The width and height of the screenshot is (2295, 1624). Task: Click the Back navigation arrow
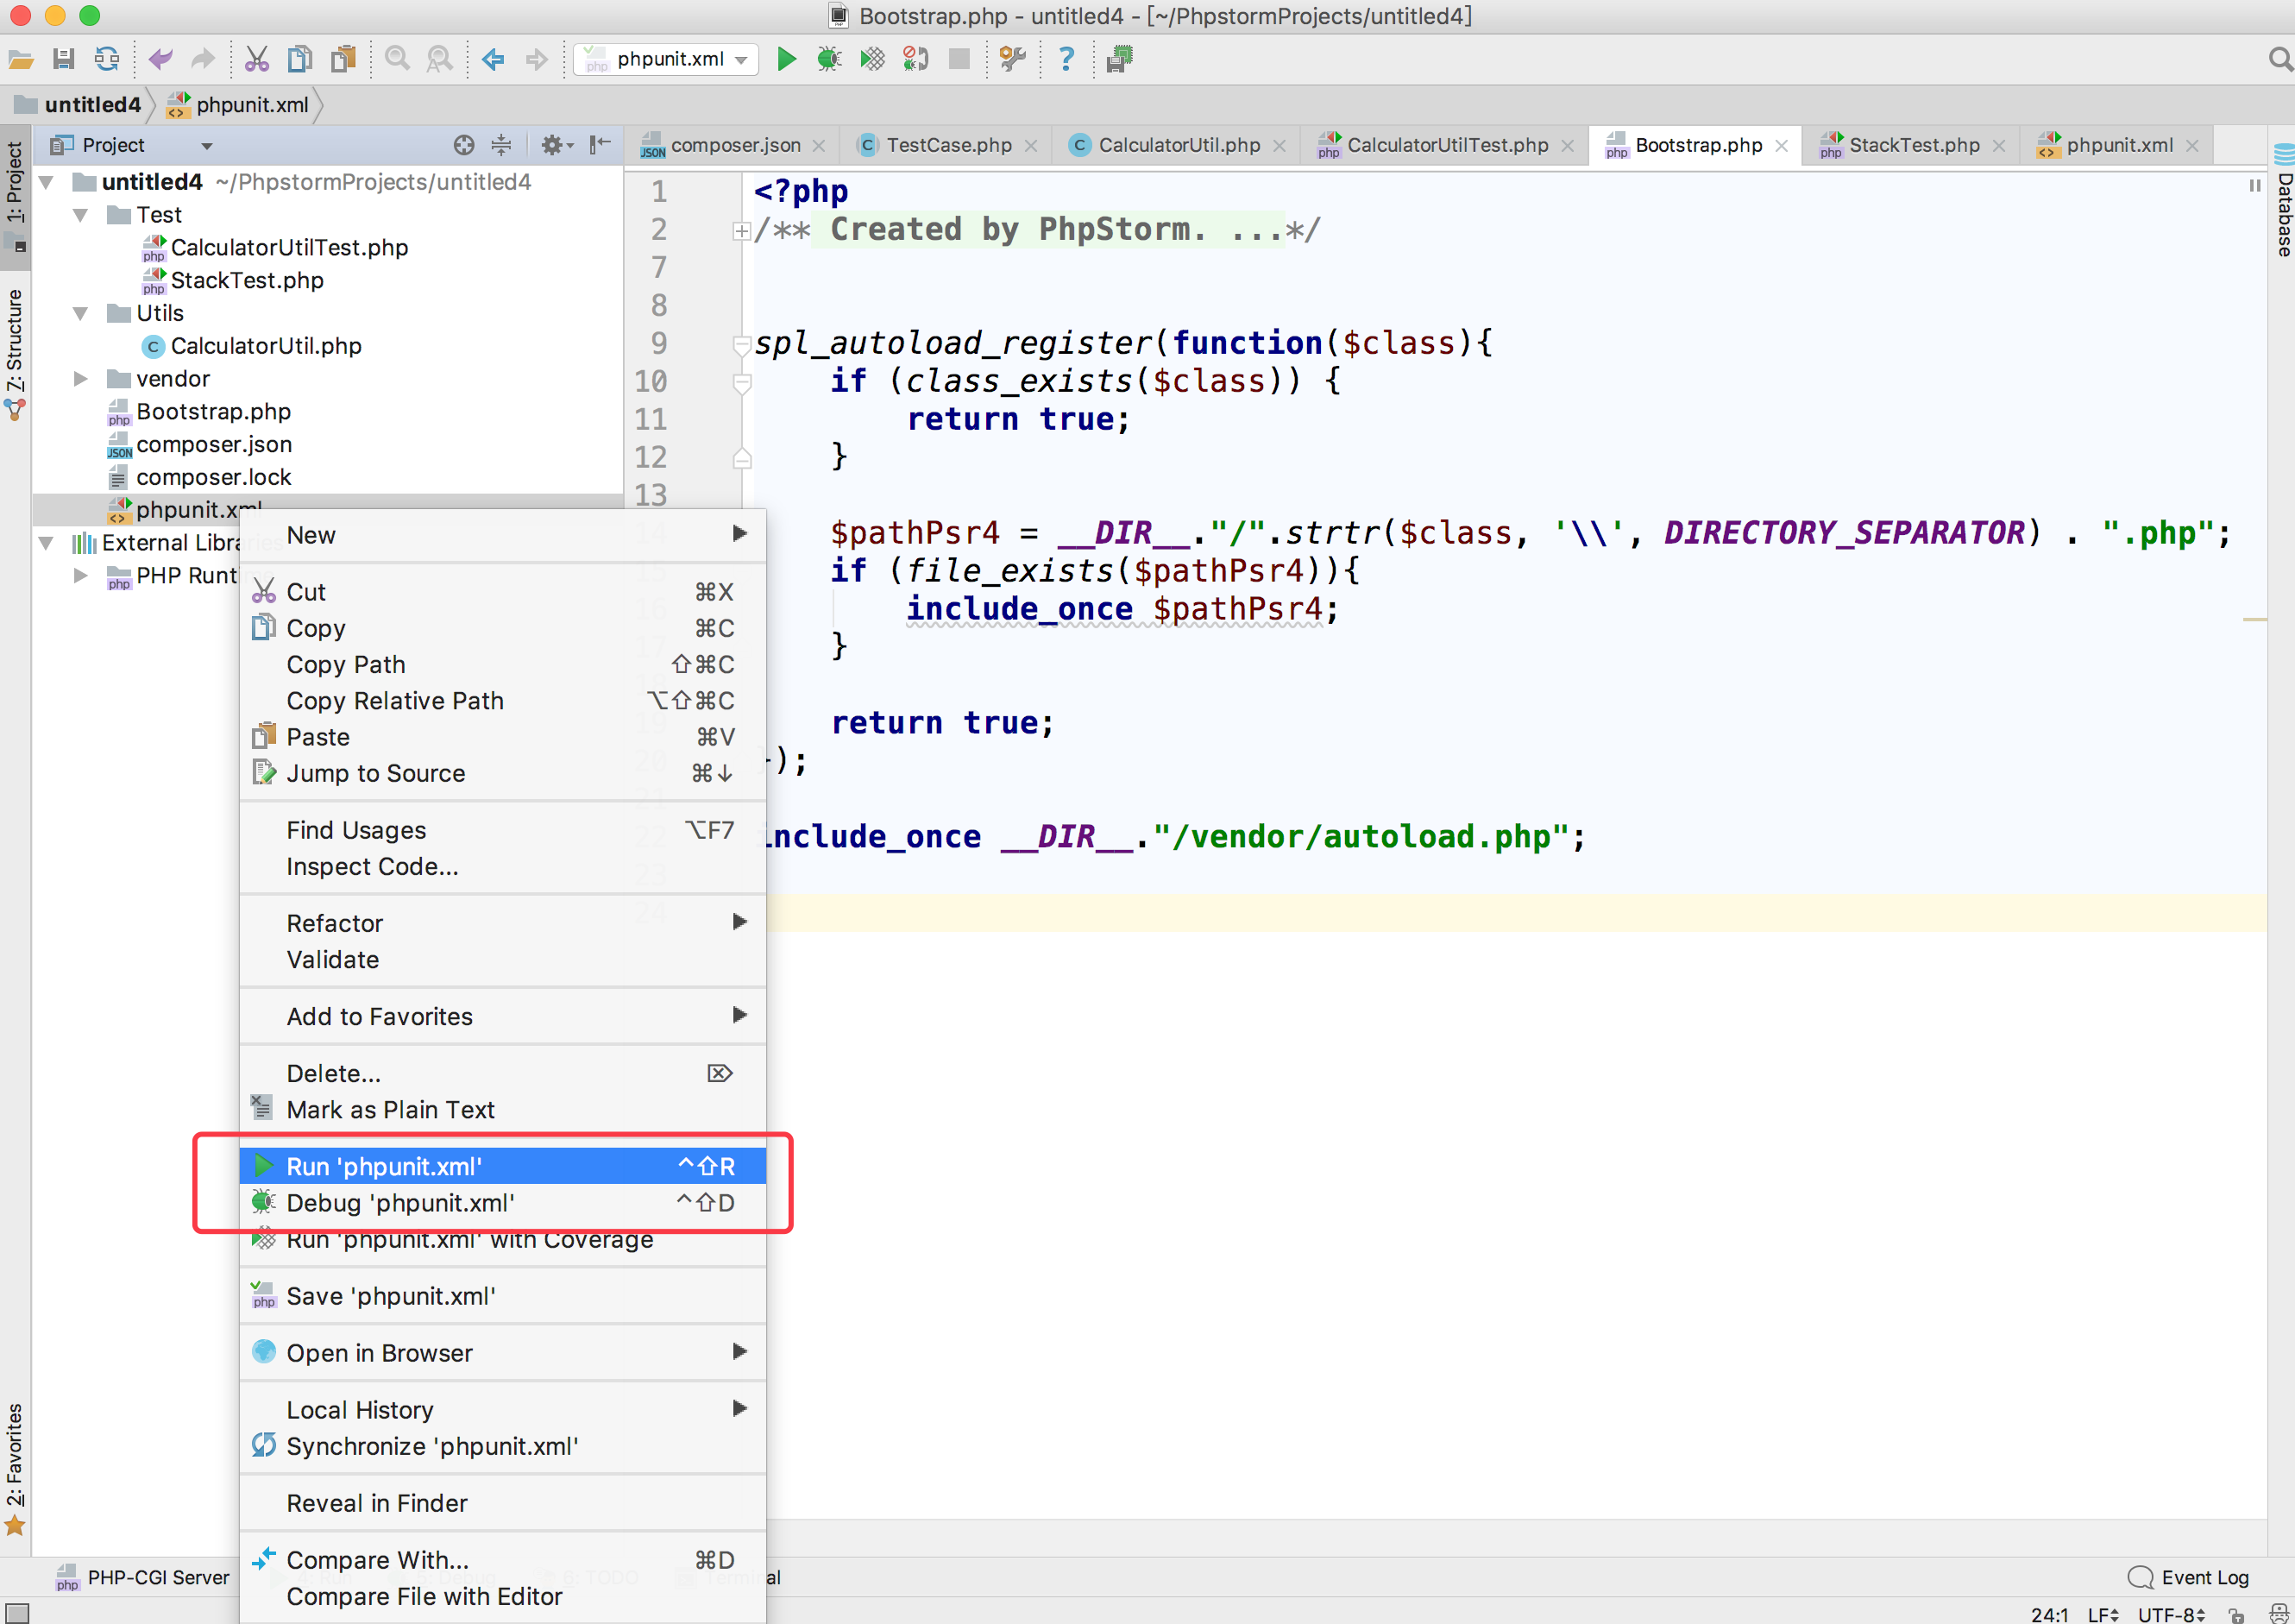493,60
